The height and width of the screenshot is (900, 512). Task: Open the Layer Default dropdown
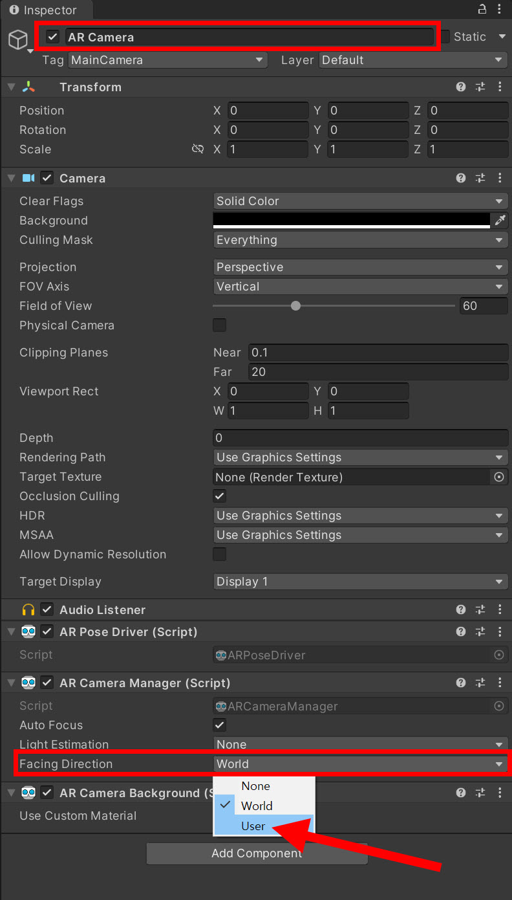(413, 60)
